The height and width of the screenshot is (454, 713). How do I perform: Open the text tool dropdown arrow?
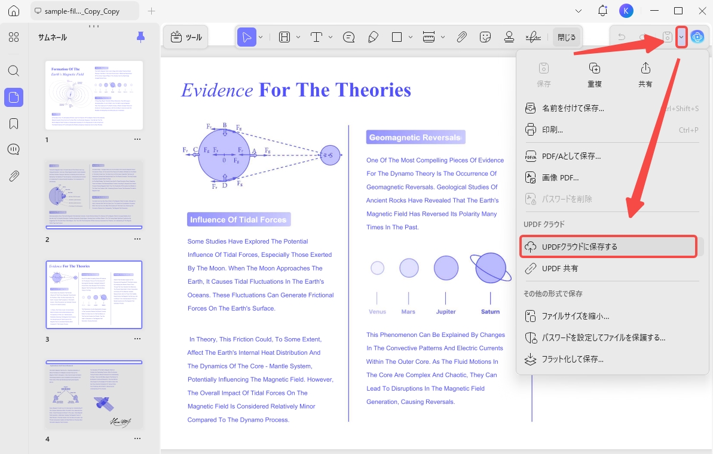tap(331, 37)
